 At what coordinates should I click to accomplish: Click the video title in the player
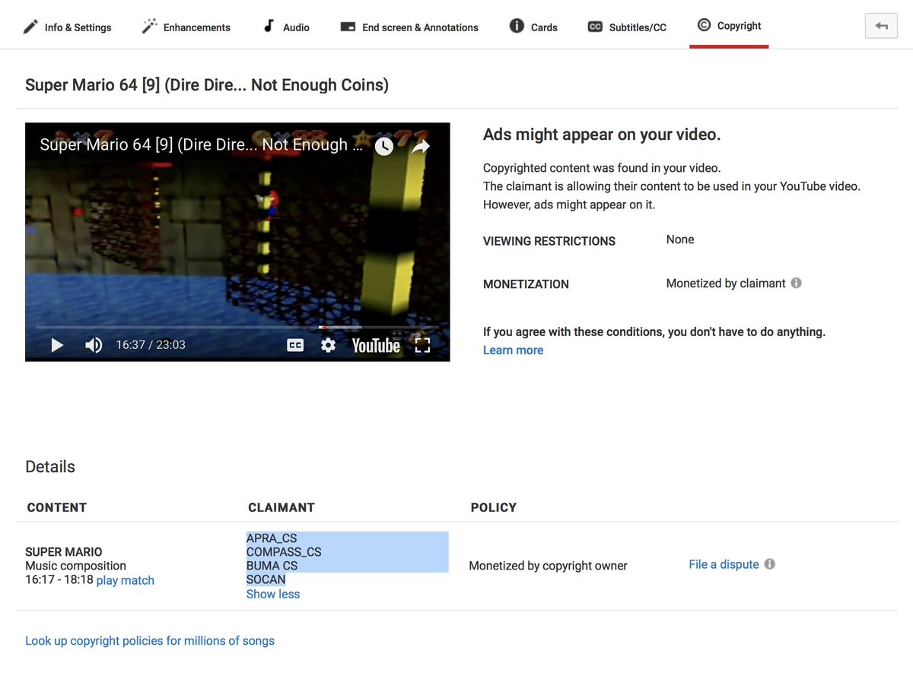pyautogui.click(x=201, y=144)
